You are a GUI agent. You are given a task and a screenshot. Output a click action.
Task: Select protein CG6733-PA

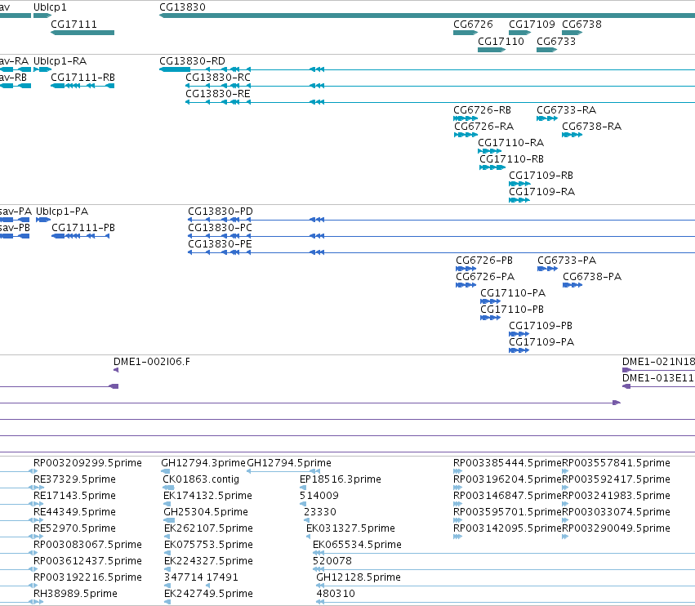pyautogui.click(x=567, y=261)
